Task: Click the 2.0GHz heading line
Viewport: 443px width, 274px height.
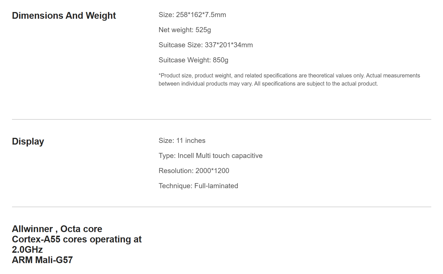Action: coord(27,249)
